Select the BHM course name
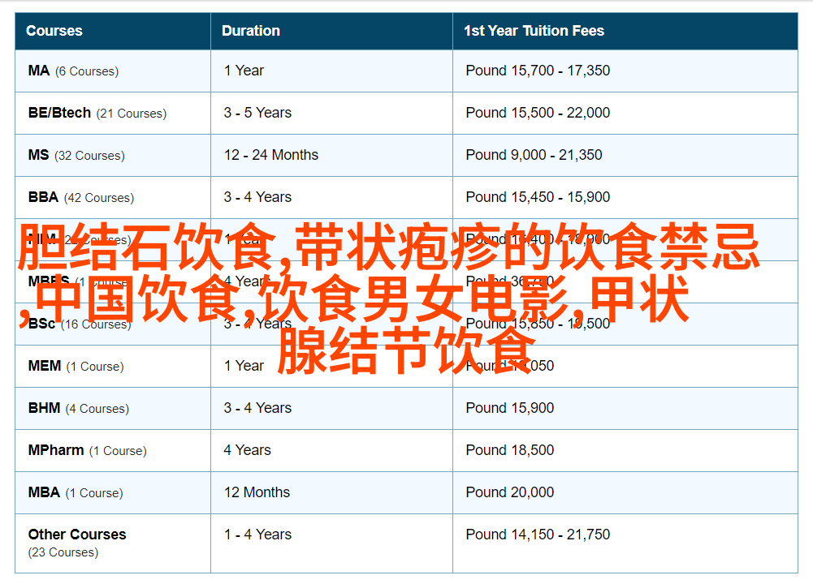The width and height of the screenshot is (813, 584). coord(44,408)
